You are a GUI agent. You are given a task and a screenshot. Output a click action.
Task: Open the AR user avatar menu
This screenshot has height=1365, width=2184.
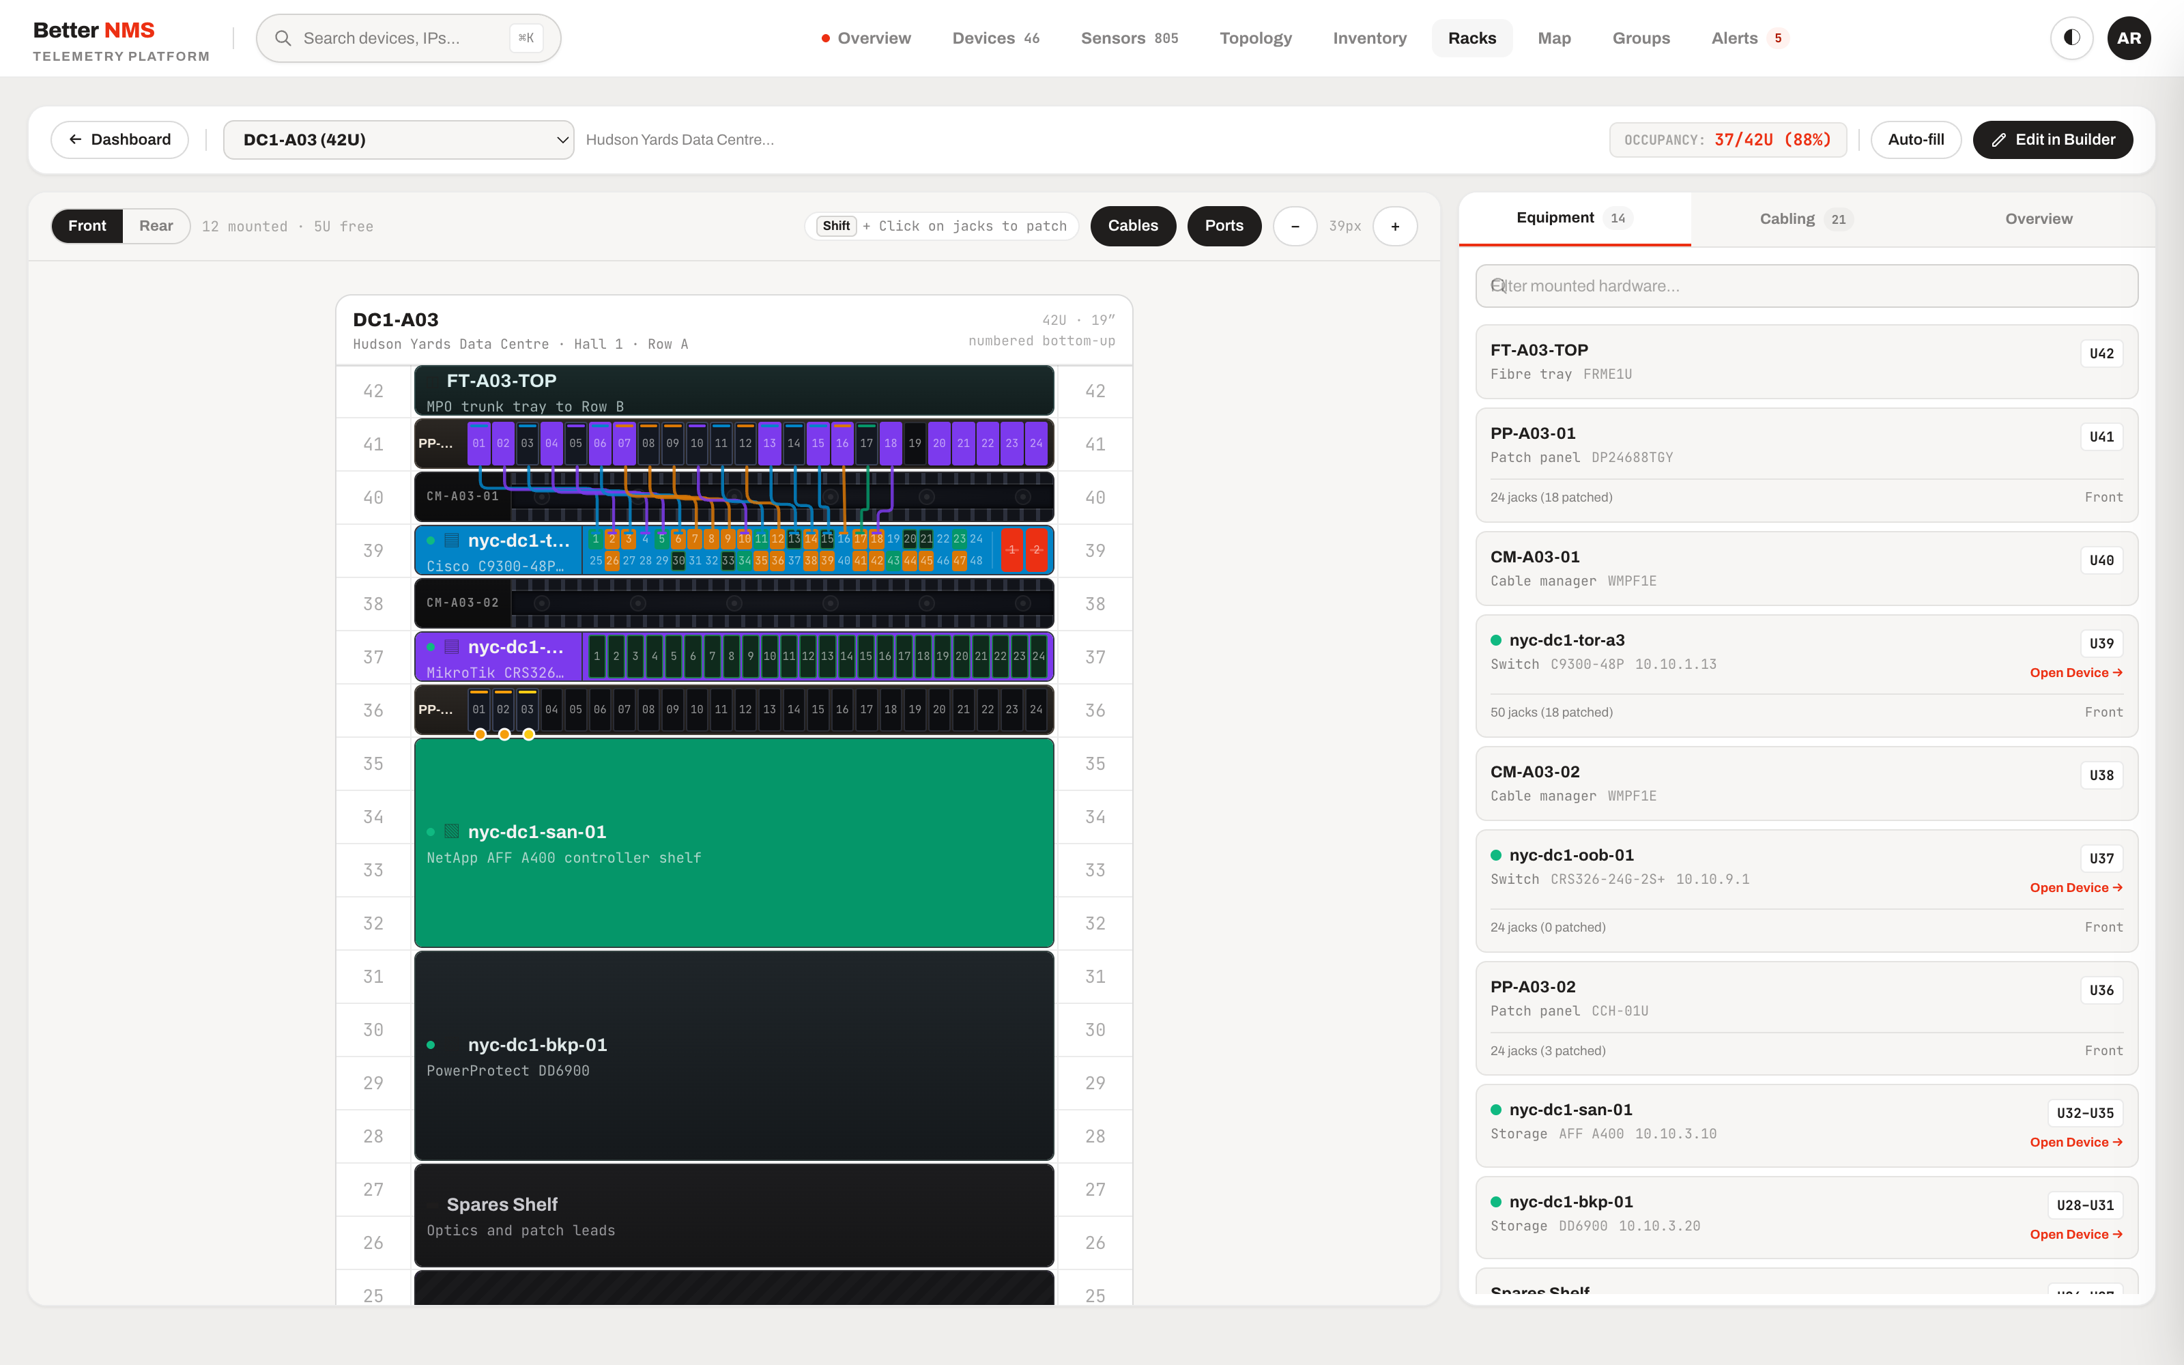click(2128, 38)
